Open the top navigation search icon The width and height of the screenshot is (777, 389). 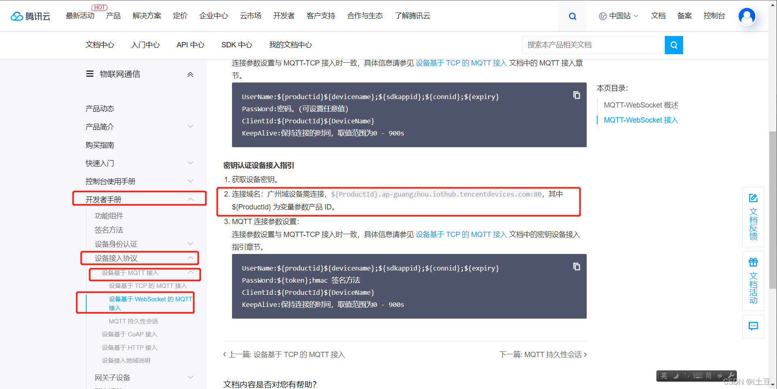(x=572, y=16)
